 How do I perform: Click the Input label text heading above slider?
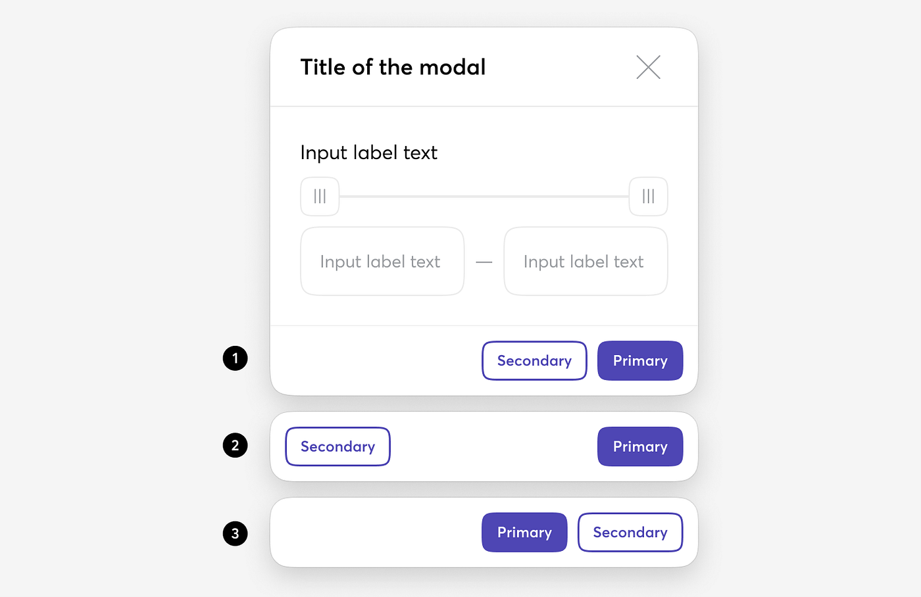pos(369,153)
